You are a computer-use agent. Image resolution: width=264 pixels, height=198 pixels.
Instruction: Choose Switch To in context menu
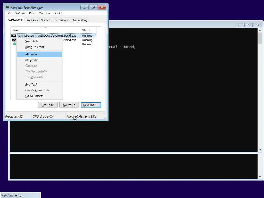(x=40, y=41)
